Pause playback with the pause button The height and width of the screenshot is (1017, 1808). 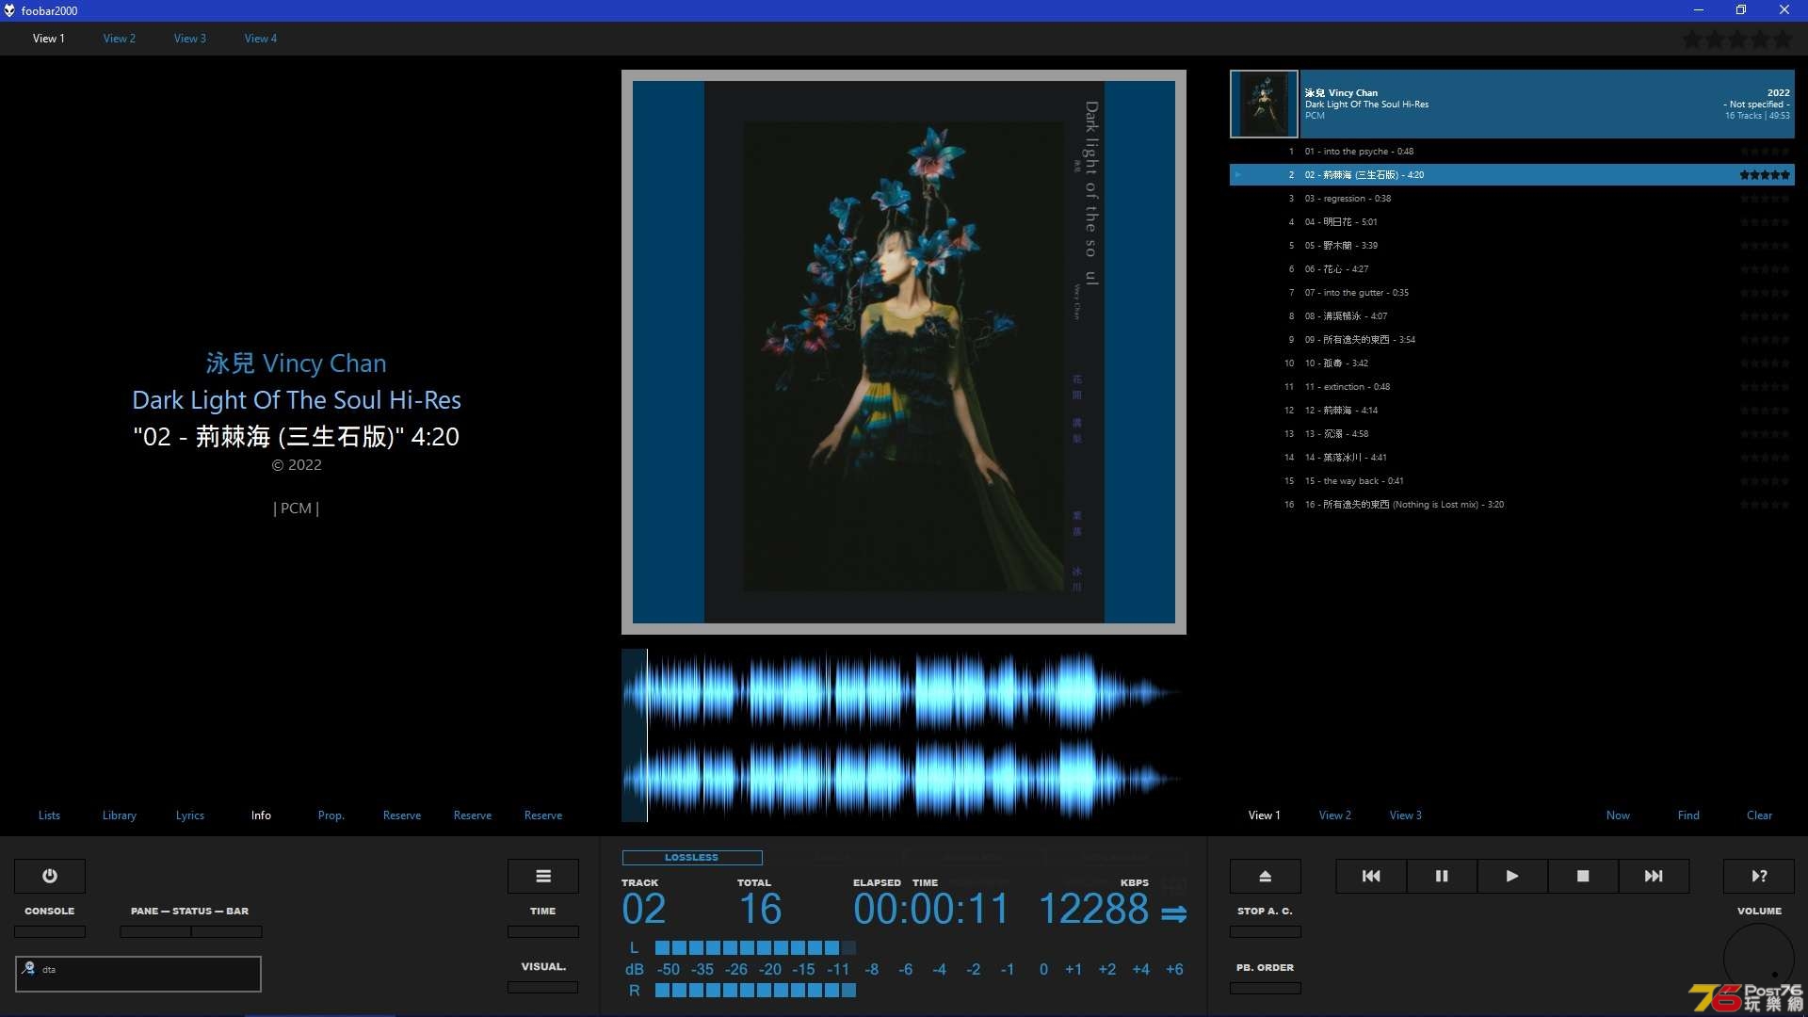coord(1442,876)
